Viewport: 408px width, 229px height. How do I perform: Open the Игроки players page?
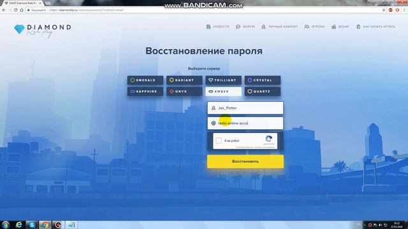click(x=314, y=27)
